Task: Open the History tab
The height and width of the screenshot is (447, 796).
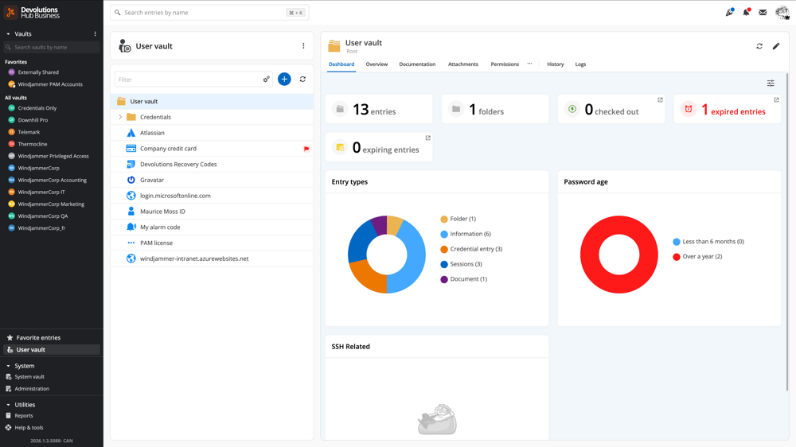Action: pyautogui.click(x=556, y=64)
